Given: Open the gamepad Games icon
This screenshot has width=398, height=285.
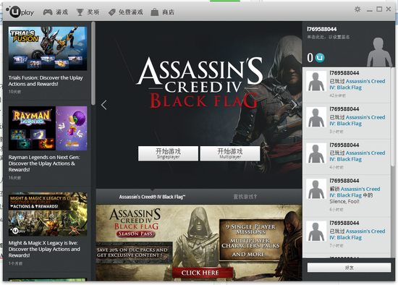Looking at the screenshot, I should pyautogui.click(x=48, y=12).
